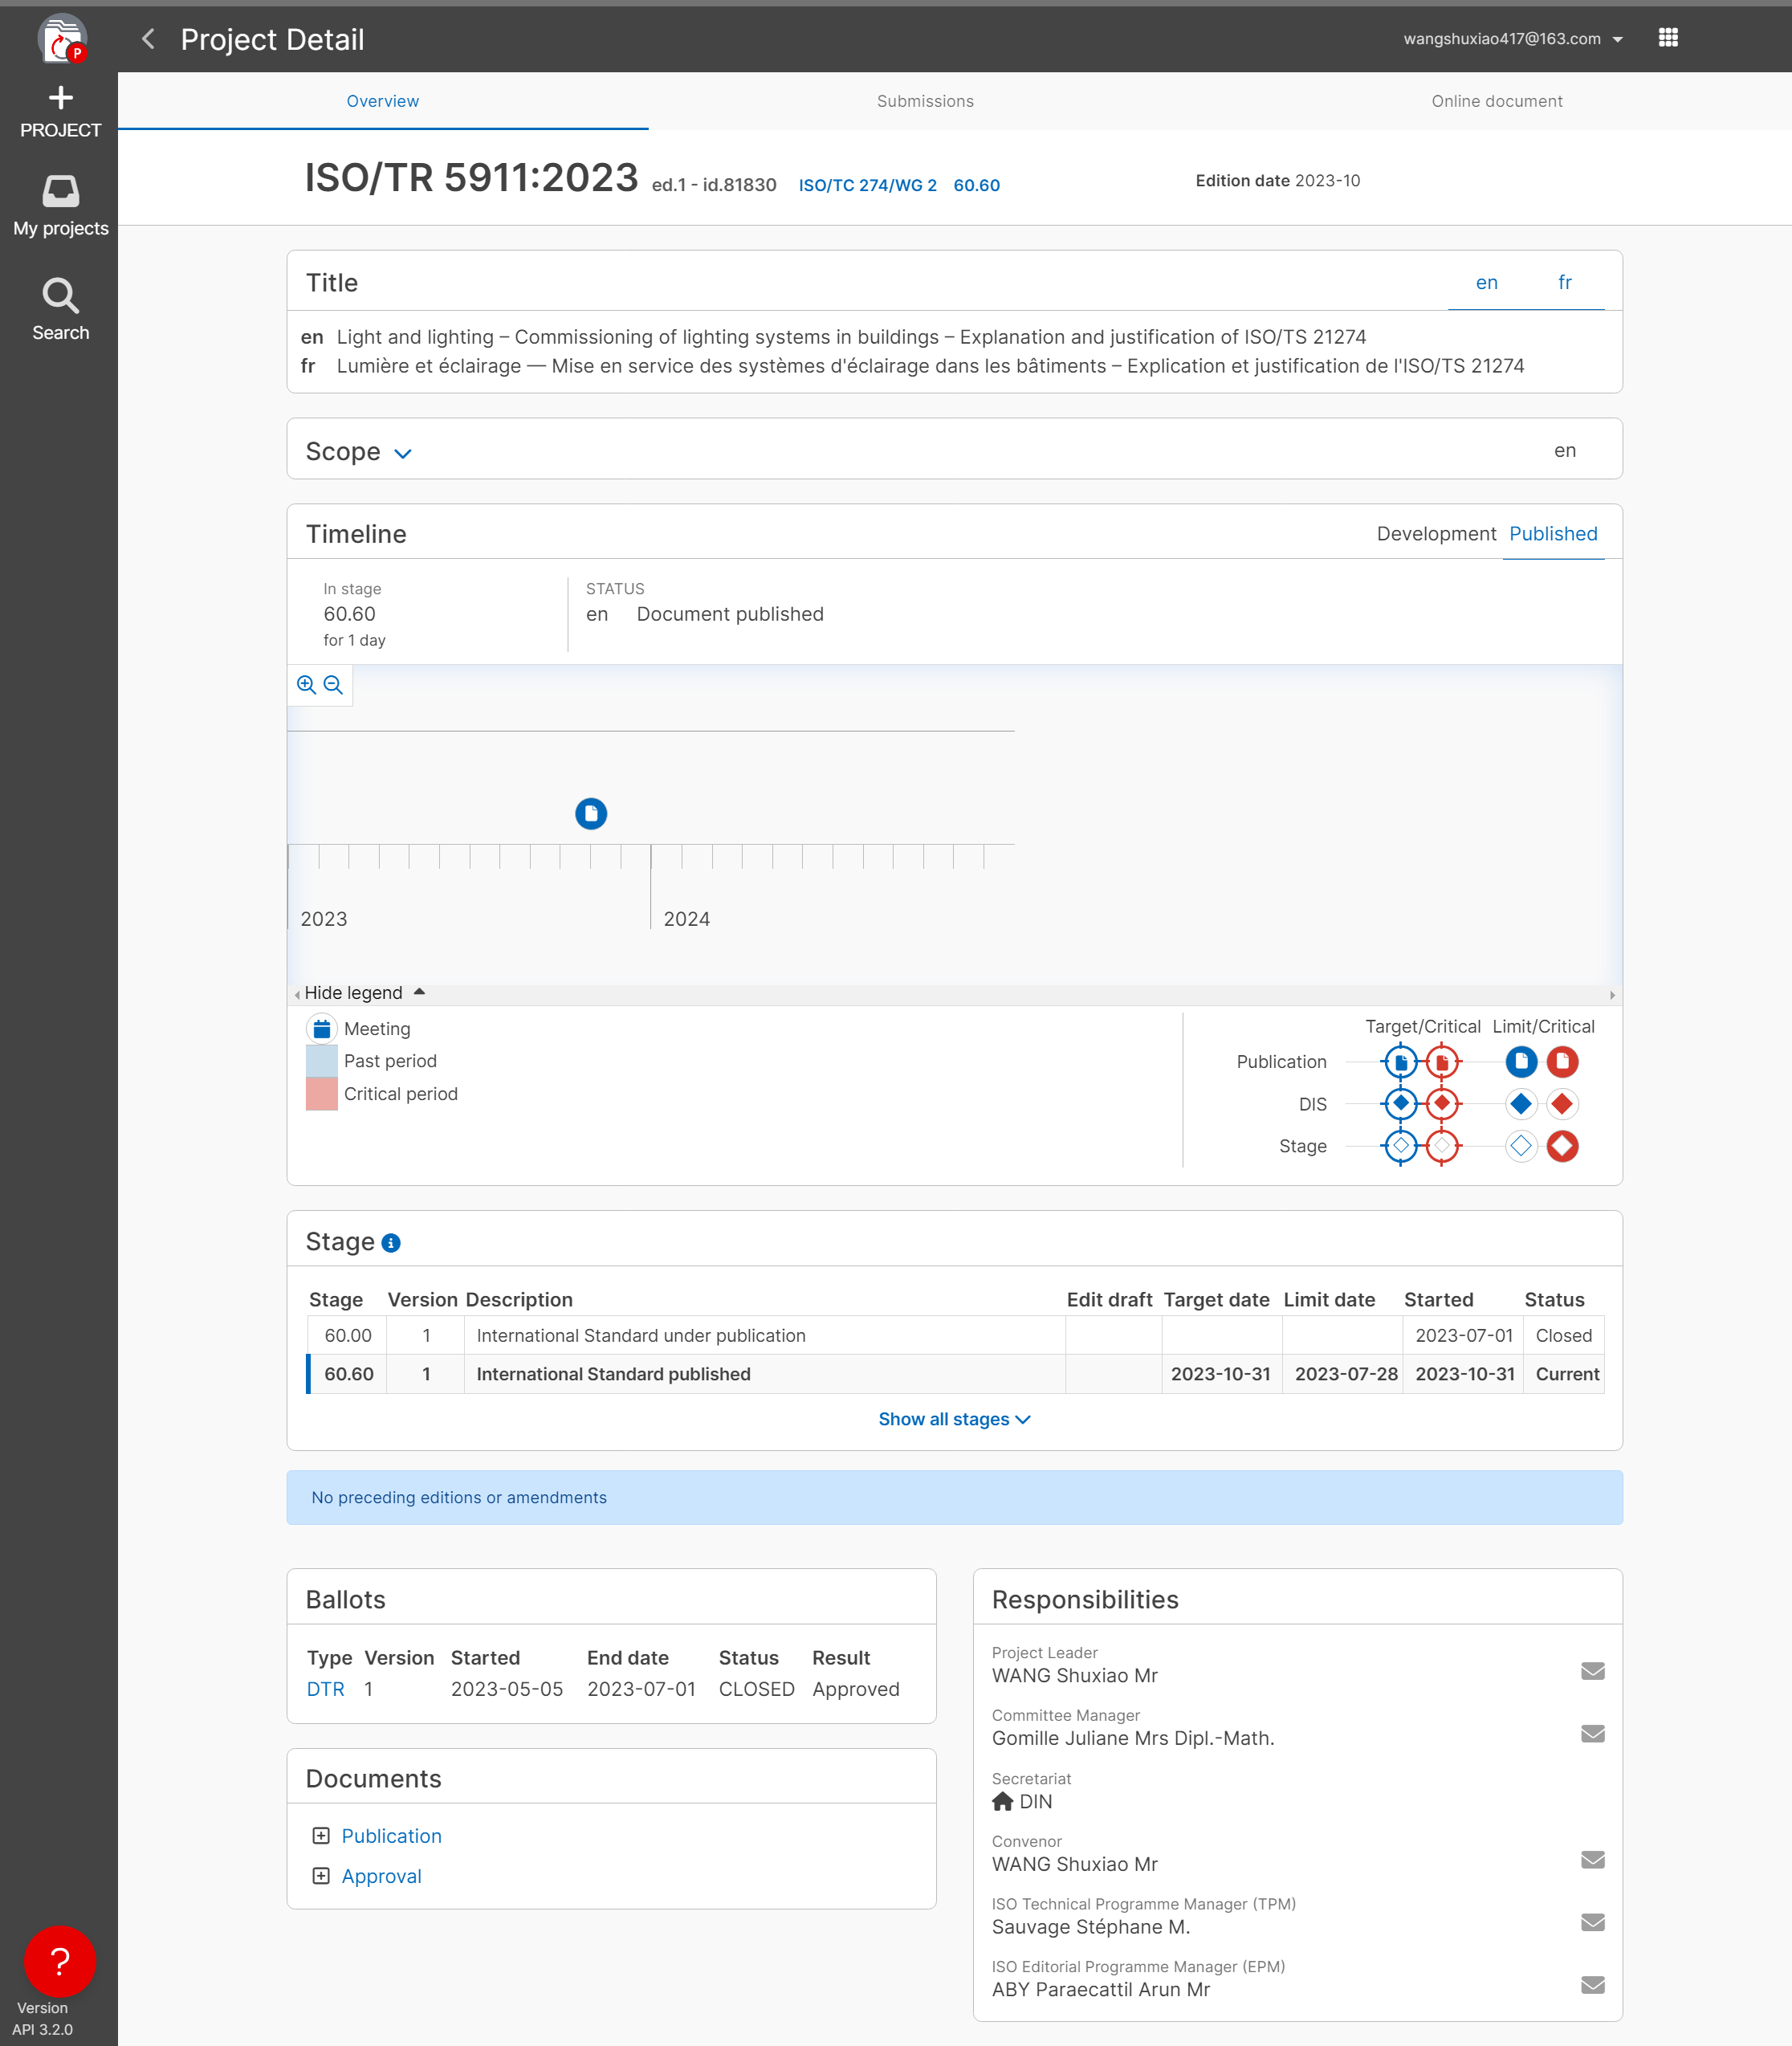Image resolution: width=1792 pixels, height=2046 pixels.
Task: Click the timeline right scroll arrow
Action: (x=1612, y=995)
